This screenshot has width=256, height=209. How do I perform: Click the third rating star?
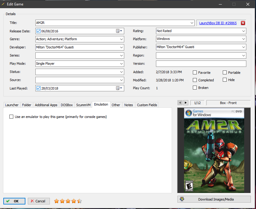tap(68, 201)
